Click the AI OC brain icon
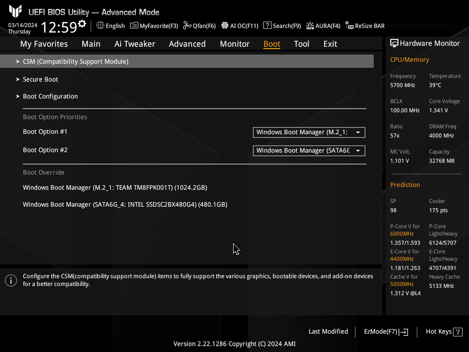Image resolution: width=469 pixels, height=352 pixels. point(224,26)
